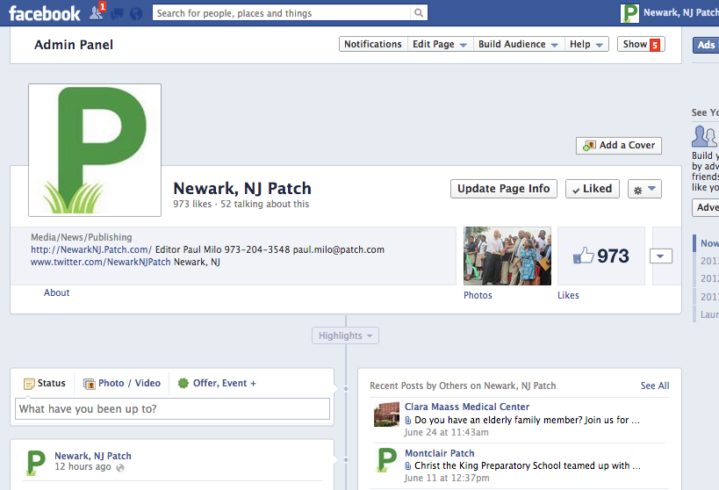Click the 973 likes · 52 talking about this text

pos(241,204)
